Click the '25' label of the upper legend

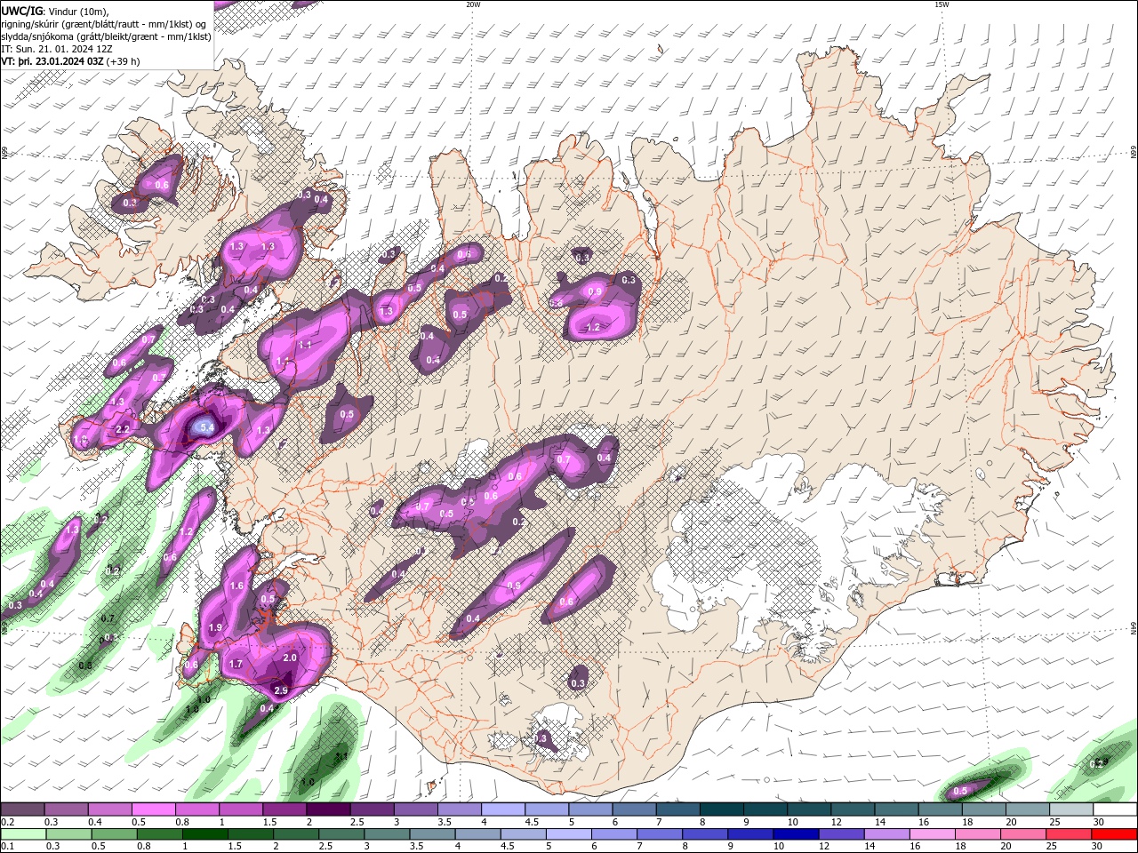click(1054, 822)
